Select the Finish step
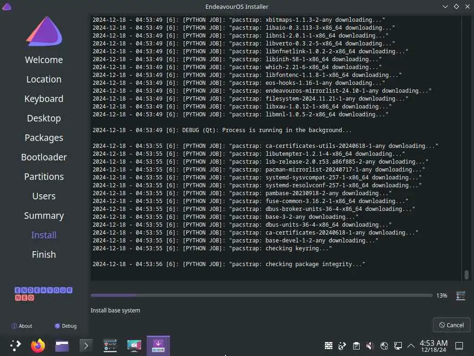474x356 pixels. (x=44, y=254)
